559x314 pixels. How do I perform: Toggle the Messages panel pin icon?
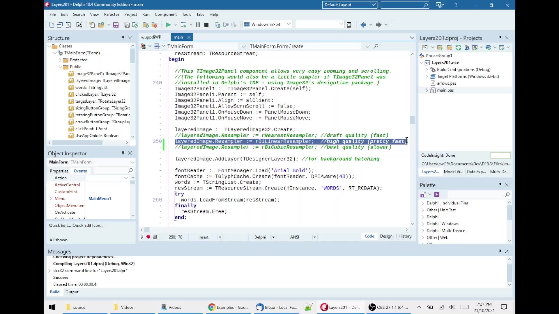point(500,251)
